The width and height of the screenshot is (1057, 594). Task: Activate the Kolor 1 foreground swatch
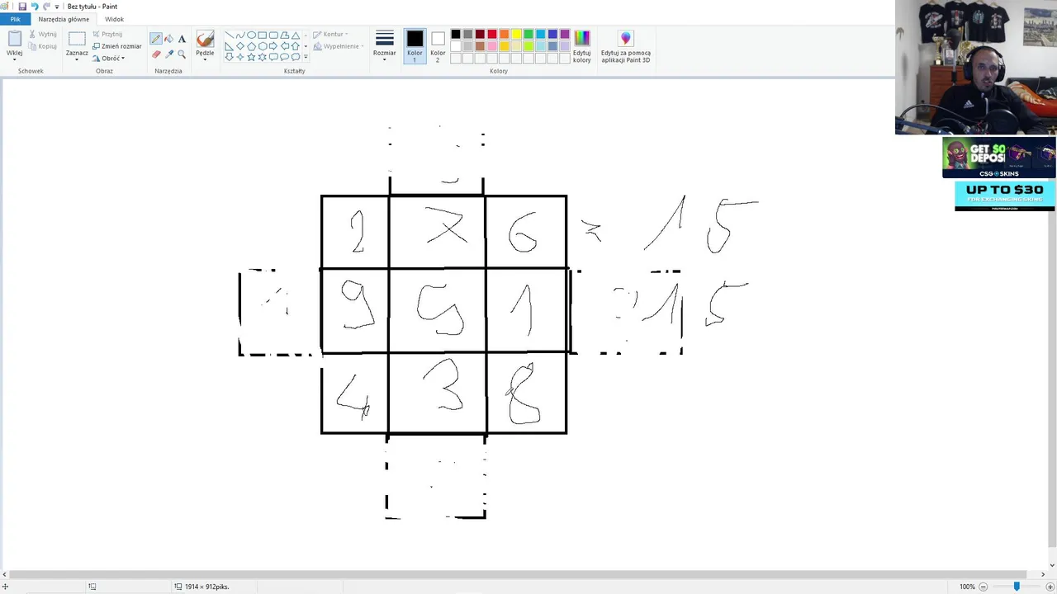click(415, 46)
